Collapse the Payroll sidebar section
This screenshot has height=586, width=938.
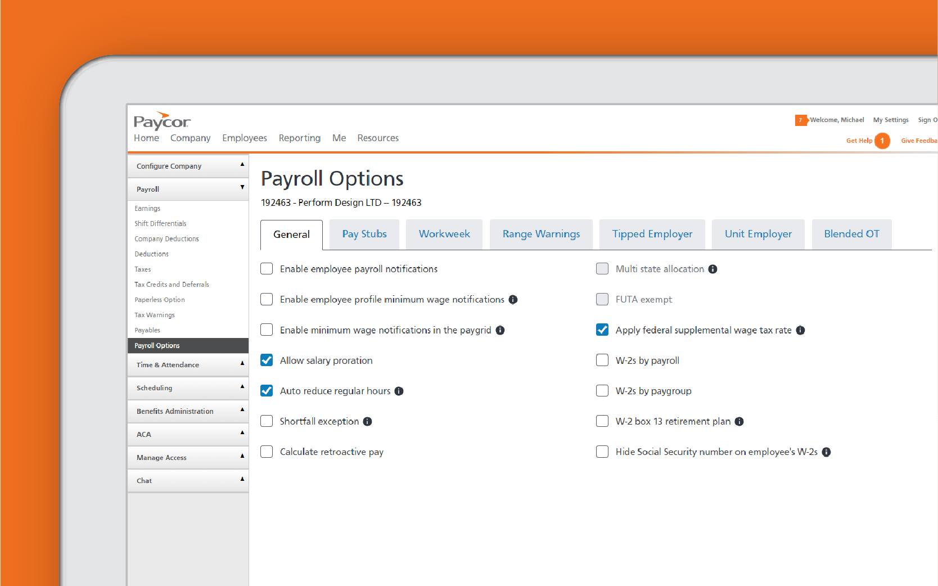(188, 189)
